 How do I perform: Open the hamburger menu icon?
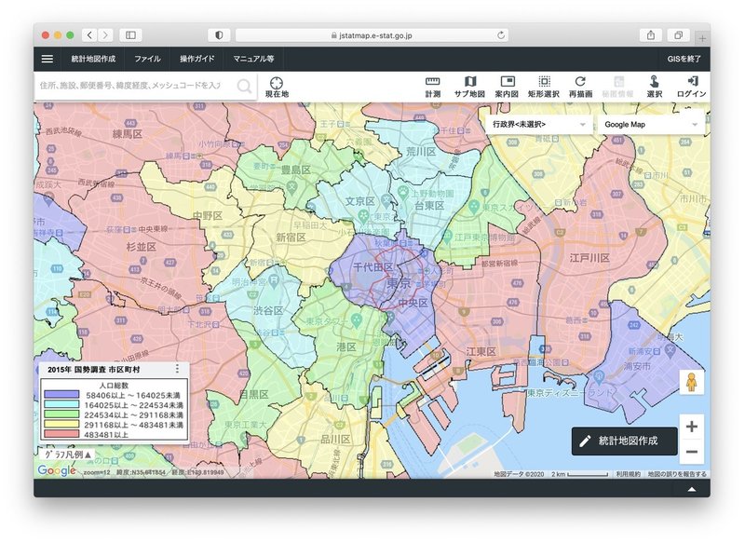tap(47, 59)
